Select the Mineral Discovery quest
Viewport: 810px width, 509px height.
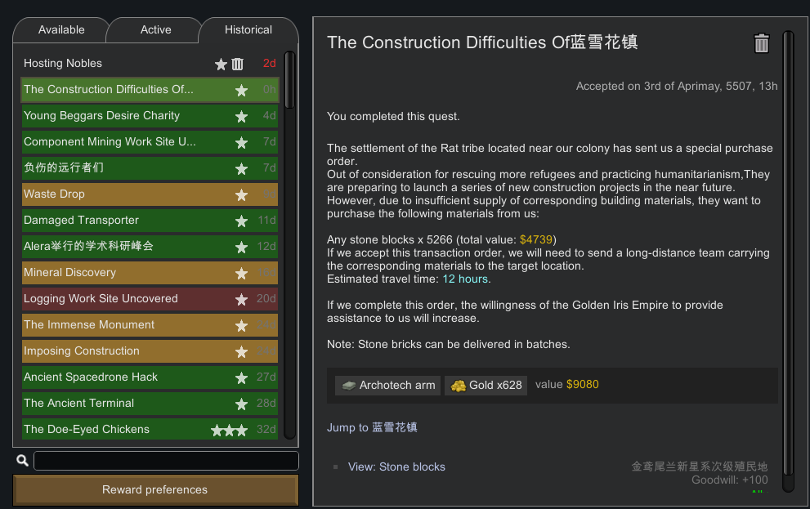(150, 273)
